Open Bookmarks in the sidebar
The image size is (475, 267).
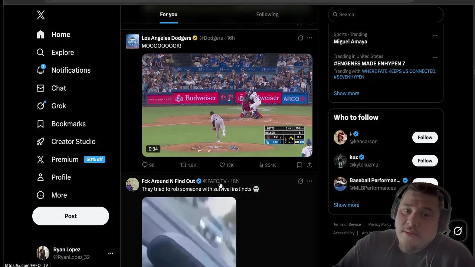[x=61, y=123]
